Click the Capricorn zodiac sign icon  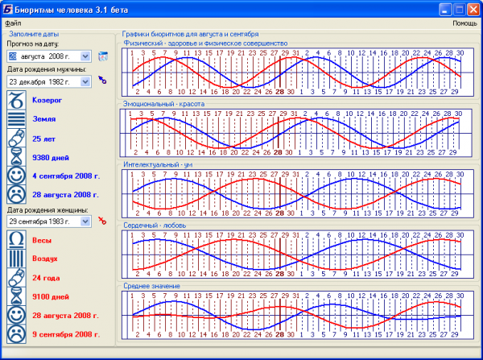click(16, 101)
